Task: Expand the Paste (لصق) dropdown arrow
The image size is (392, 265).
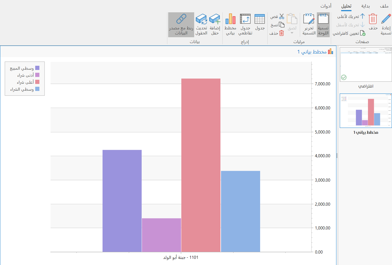Action: click(292, 33)
